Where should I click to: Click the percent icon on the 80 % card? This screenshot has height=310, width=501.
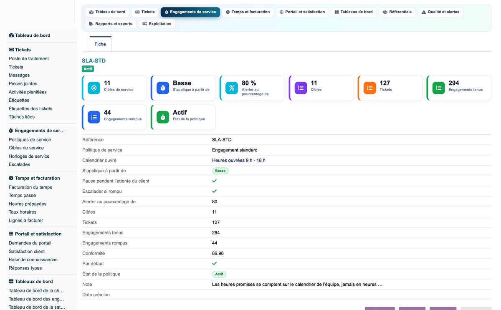[232, 88]
